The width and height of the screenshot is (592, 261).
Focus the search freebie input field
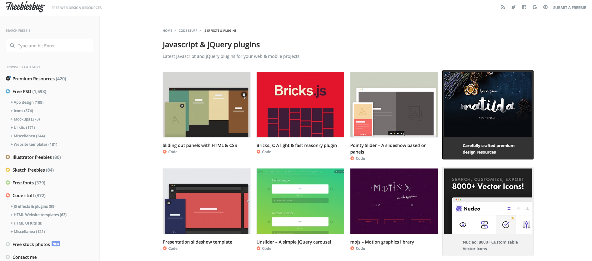pos(49,45)
